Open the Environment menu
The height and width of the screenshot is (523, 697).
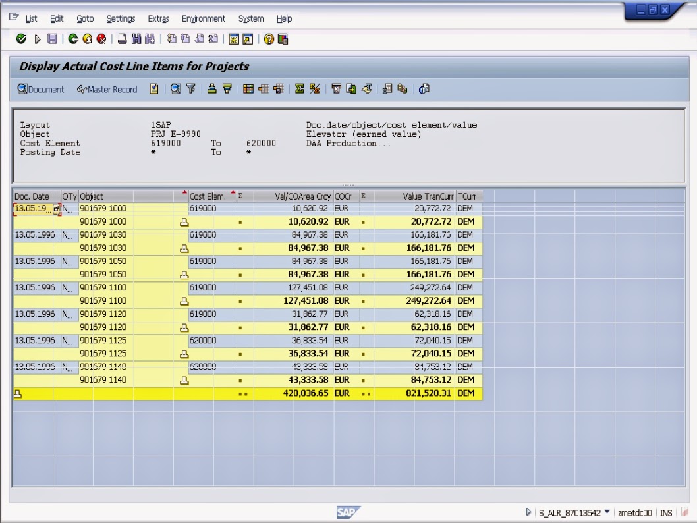click(203, 19)
